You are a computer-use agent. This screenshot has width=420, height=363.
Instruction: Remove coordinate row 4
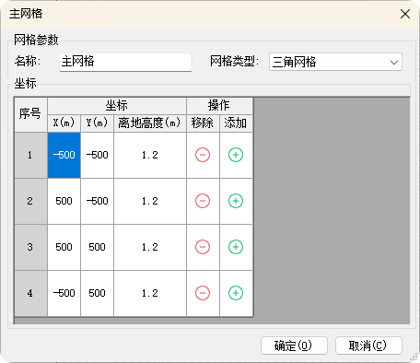tap(203, 293)
